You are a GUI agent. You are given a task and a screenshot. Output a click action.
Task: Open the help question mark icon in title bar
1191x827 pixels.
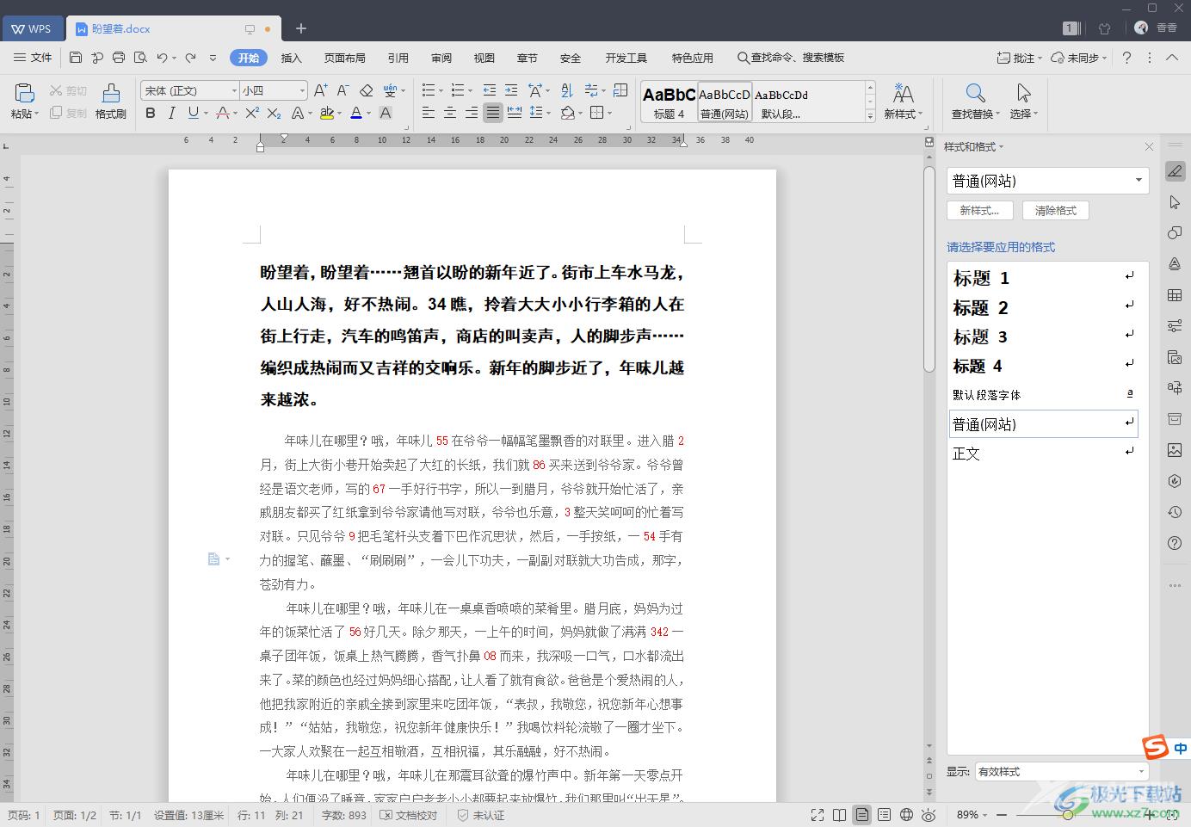(x=1126, y=58)
